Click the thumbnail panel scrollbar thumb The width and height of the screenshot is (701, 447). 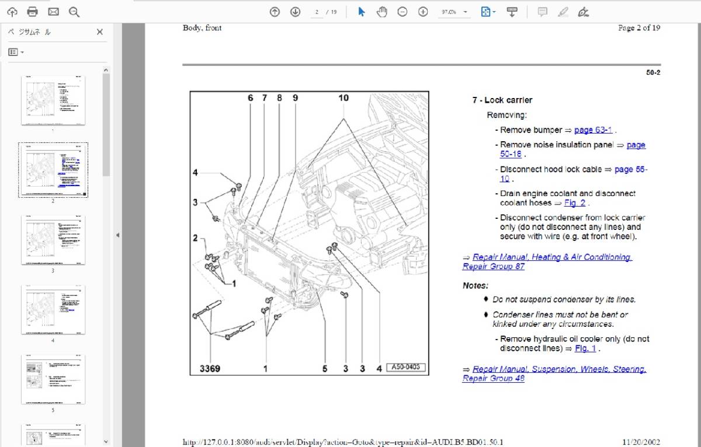tap(106, 124)
